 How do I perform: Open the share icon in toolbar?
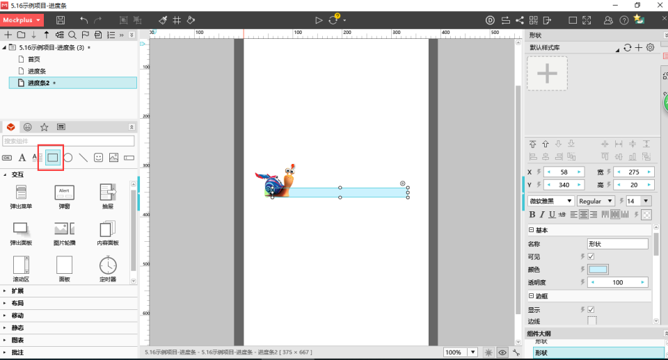(520, 20)
